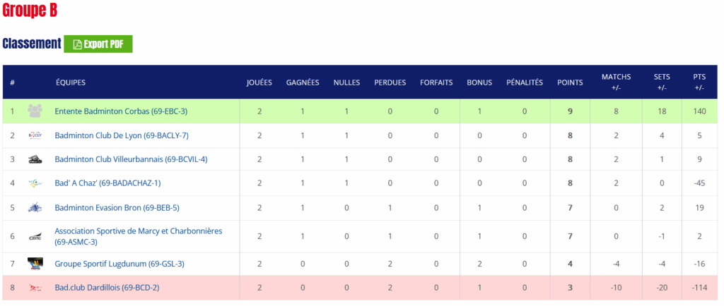The image size is (724, 306).
Task: Click the Bad.club Dardillois team logo
Action: pyautogui.click(x=35, y=288)
